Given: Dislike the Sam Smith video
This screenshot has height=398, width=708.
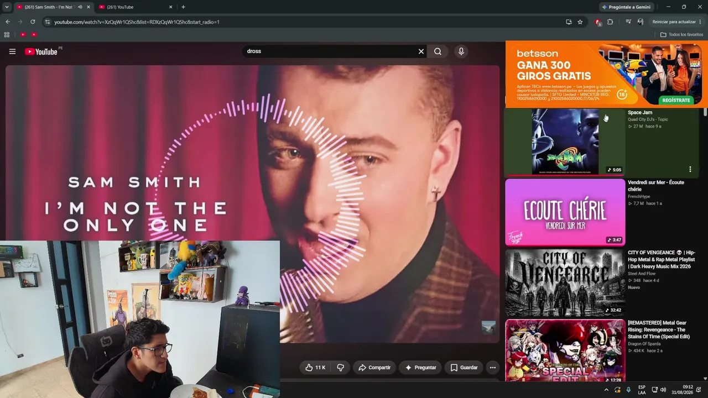Looking at the screenshot, I should [341, 368].
